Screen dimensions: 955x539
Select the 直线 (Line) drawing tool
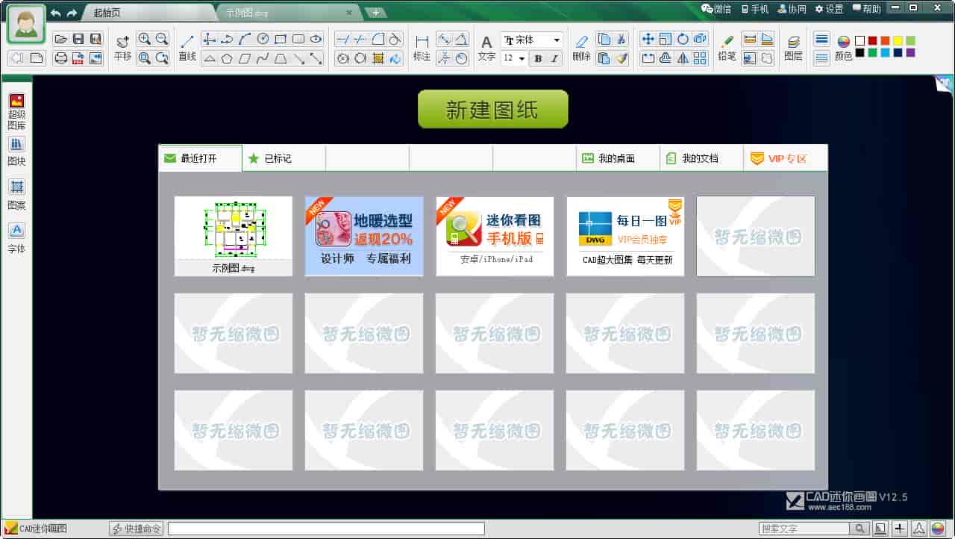pos(187,45)
